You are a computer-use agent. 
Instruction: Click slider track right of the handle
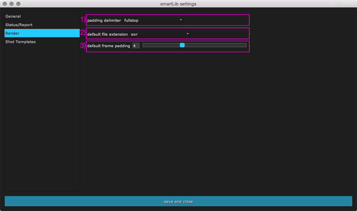217,45
